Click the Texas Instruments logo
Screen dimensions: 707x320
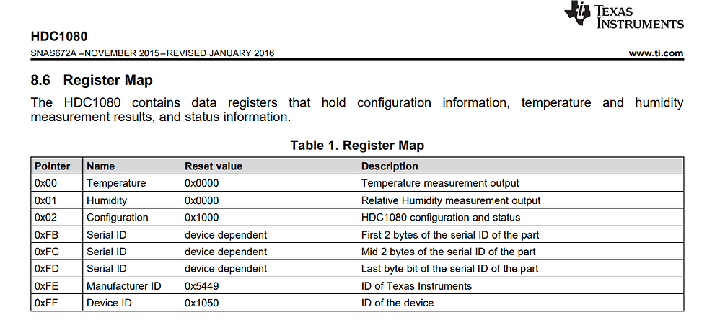click(624, 15)
